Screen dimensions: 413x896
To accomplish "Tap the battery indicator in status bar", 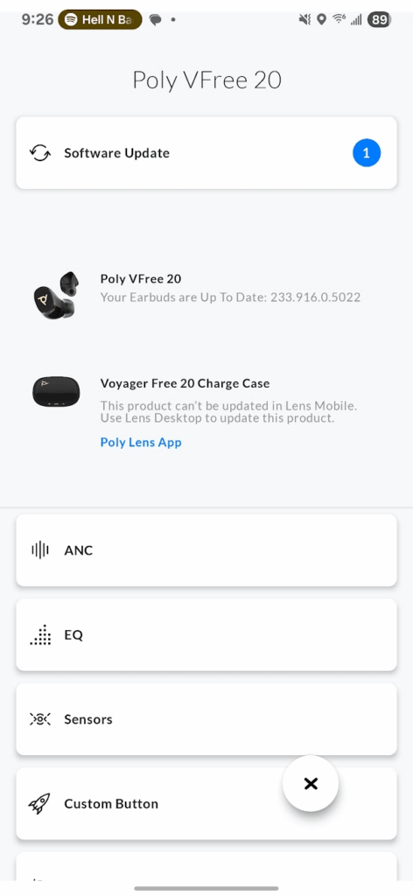I will pyautogui.click(x=379, y=20).
